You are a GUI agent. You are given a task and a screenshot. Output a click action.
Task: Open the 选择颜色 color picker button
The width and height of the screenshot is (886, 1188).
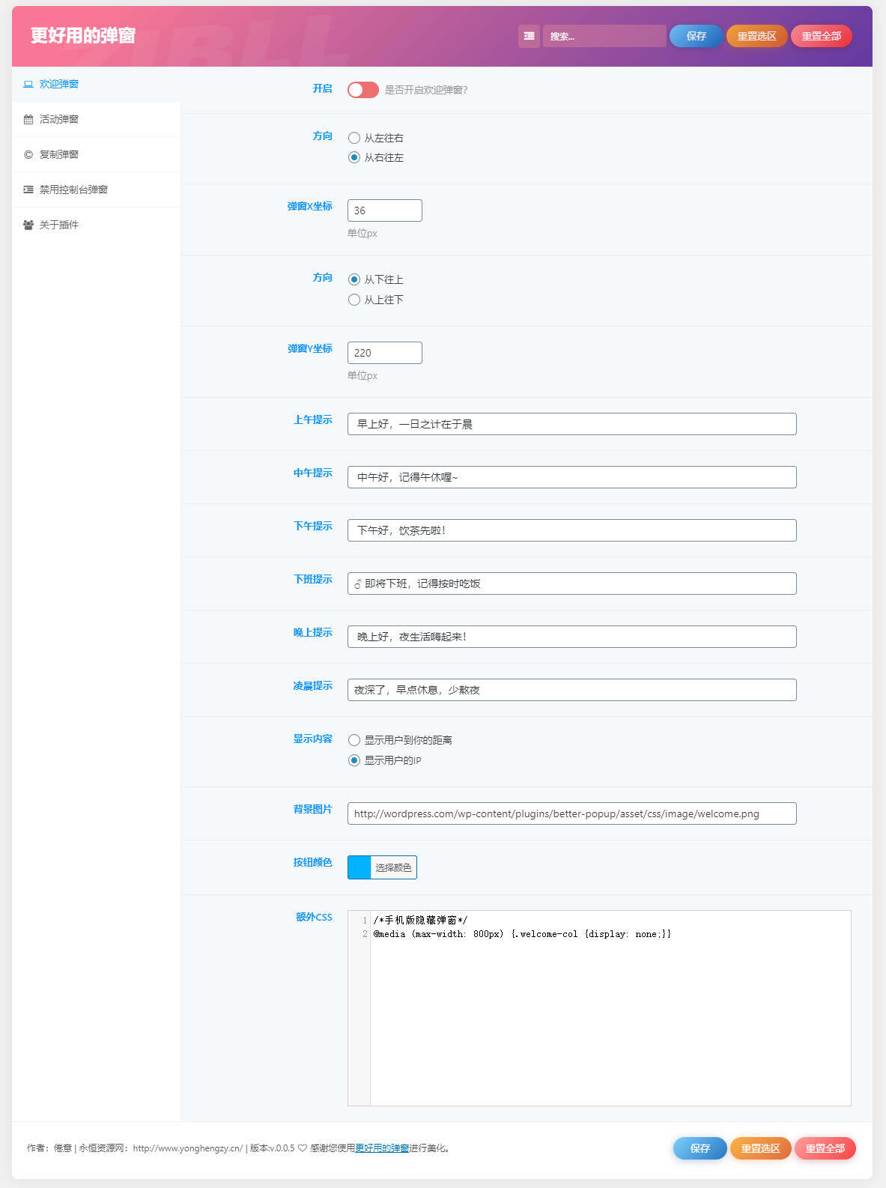click(x=393, y=867)
